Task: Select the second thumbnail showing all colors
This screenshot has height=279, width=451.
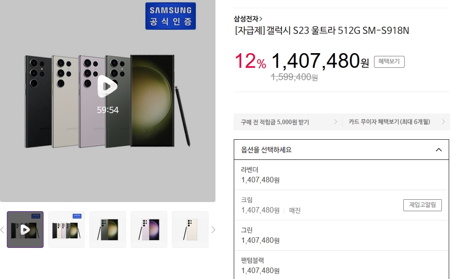Action: pos(66,230)
